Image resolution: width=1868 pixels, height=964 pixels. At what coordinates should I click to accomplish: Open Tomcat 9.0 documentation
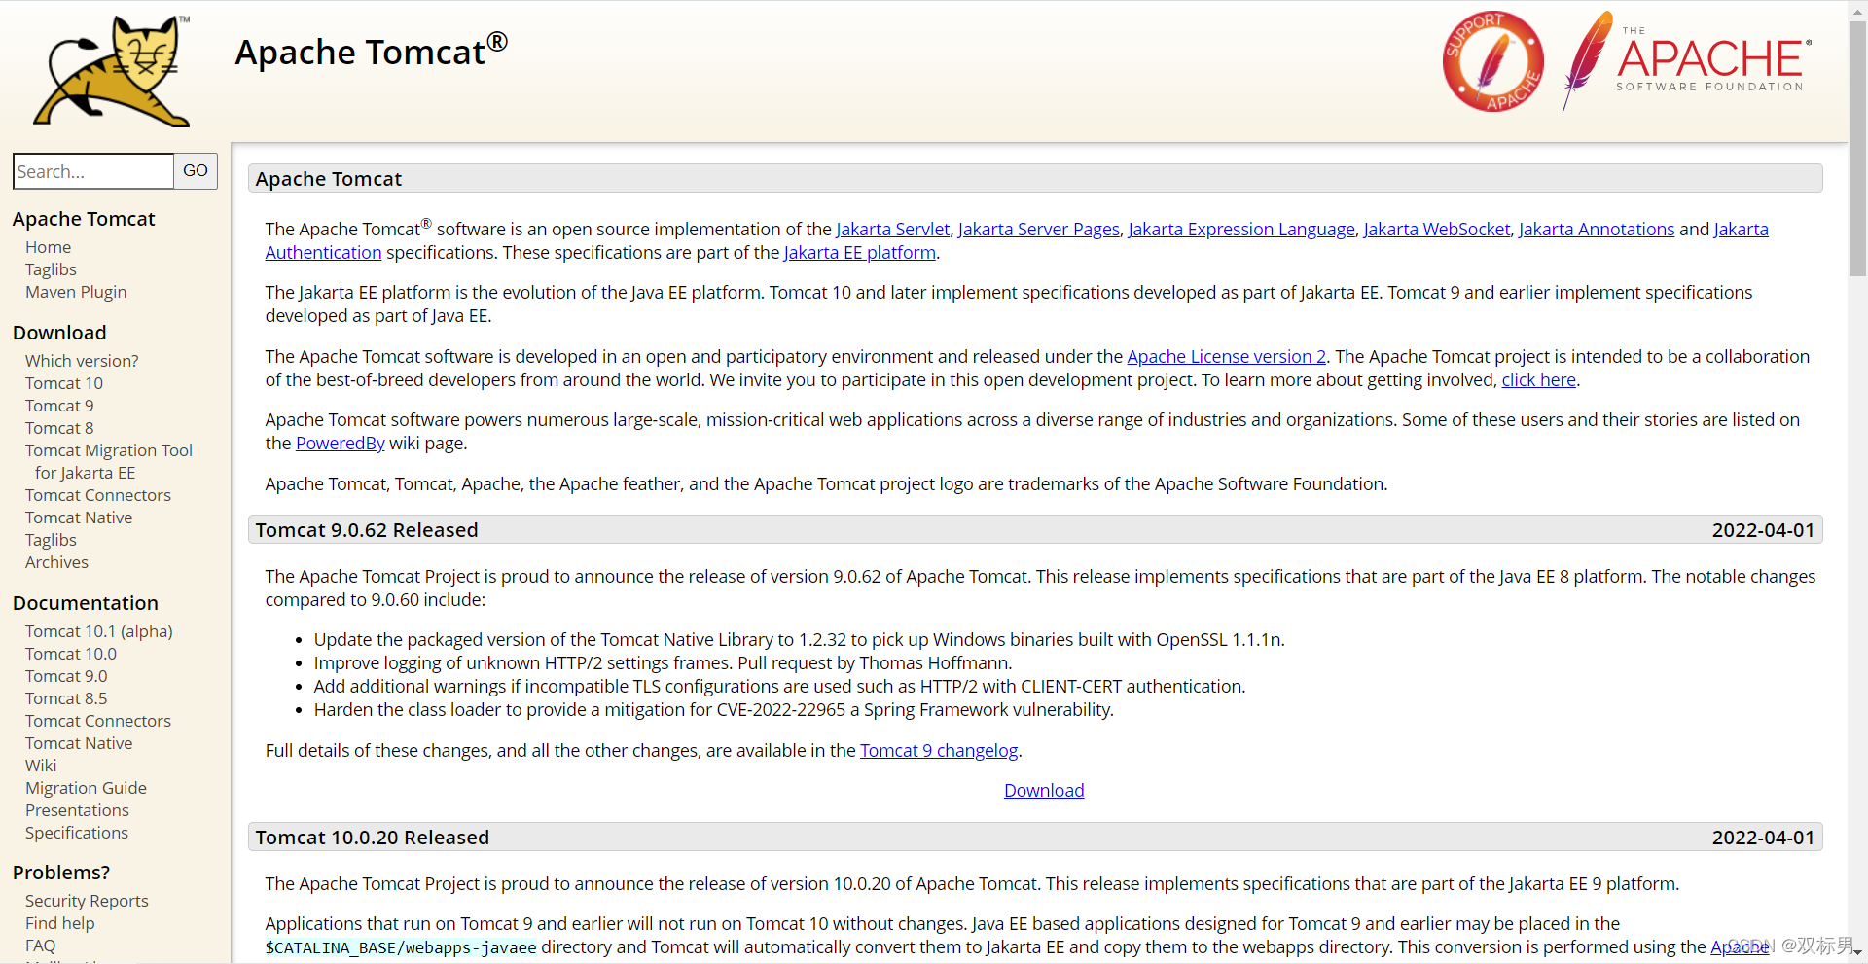point(66,676)
